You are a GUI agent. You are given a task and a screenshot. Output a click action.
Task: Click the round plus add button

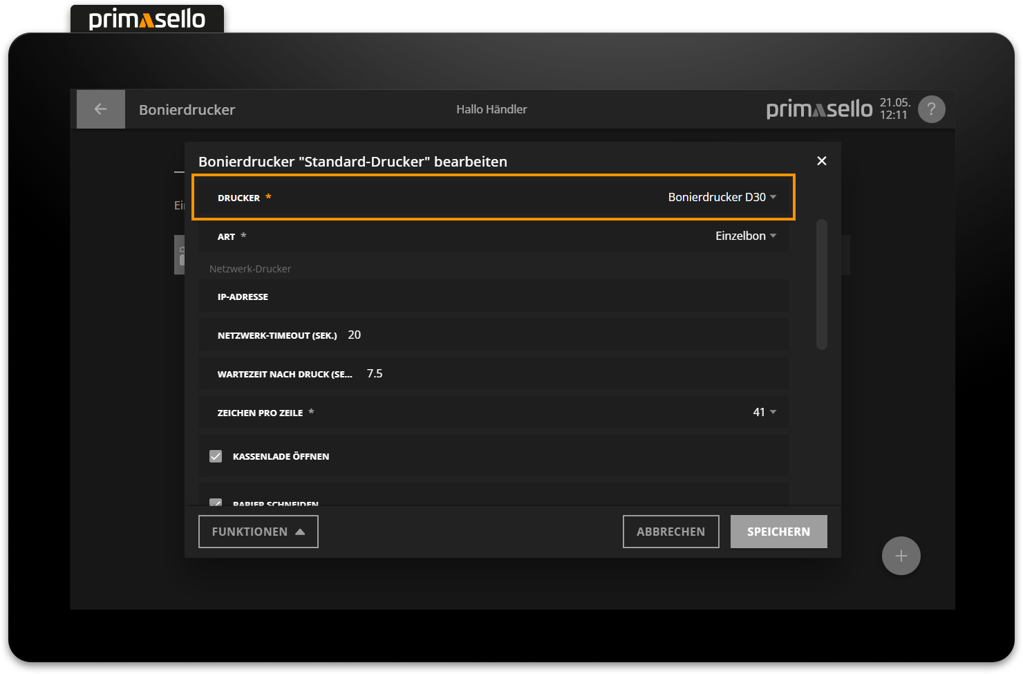tap(901, 556)
